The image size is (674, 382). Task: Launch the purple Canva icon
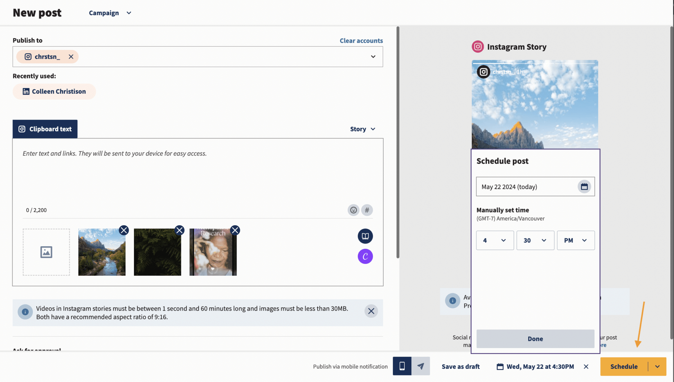pos(365,256)
